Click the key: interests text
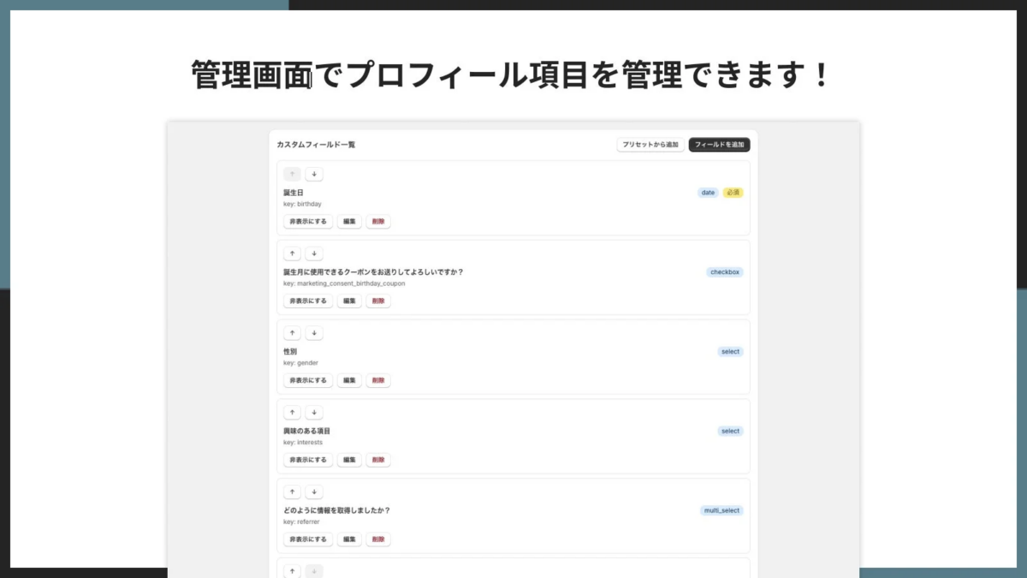 303,443
